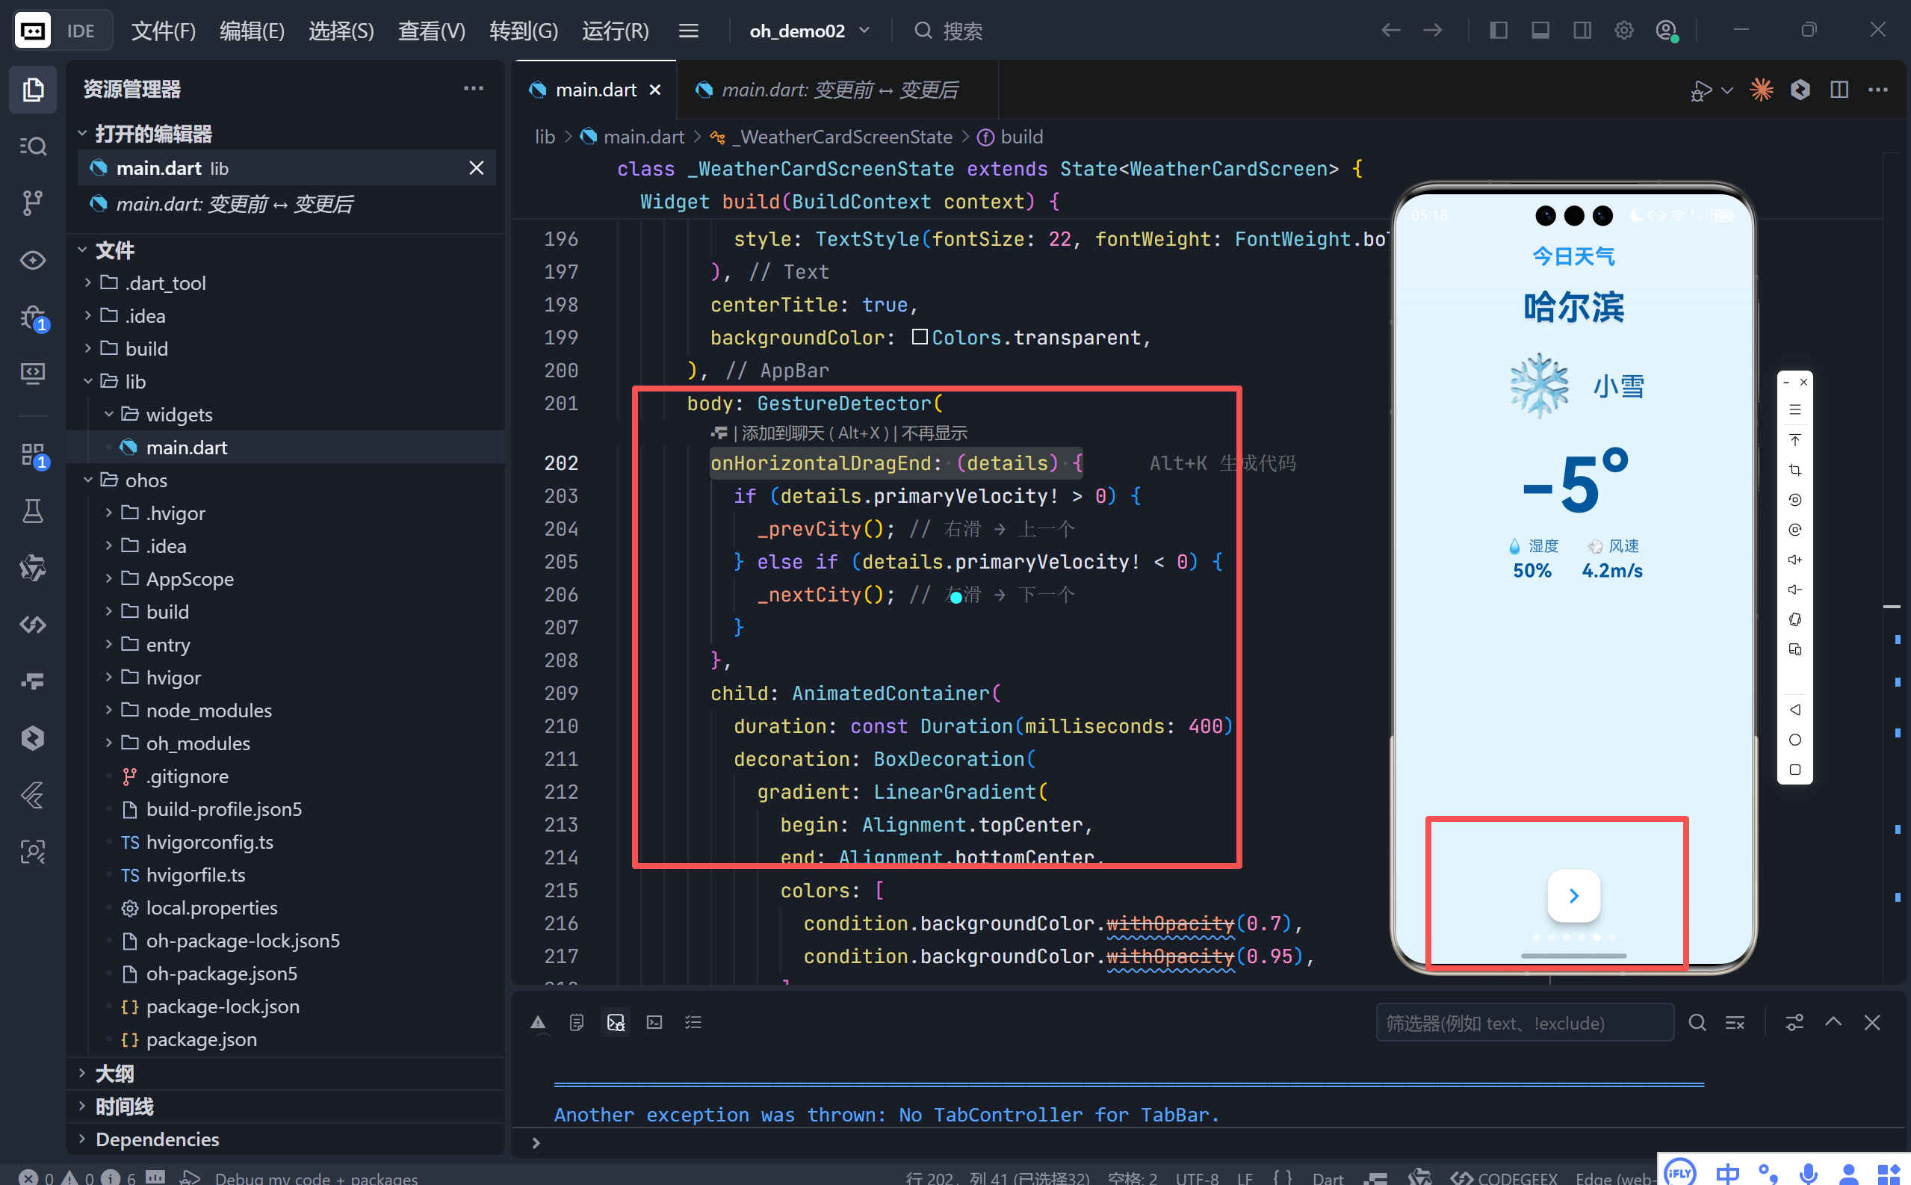The width and height of the screenshot is (1911, 1185).
Task: Click the Settings gear in the title bar
Action: (x=1623, y=31)
